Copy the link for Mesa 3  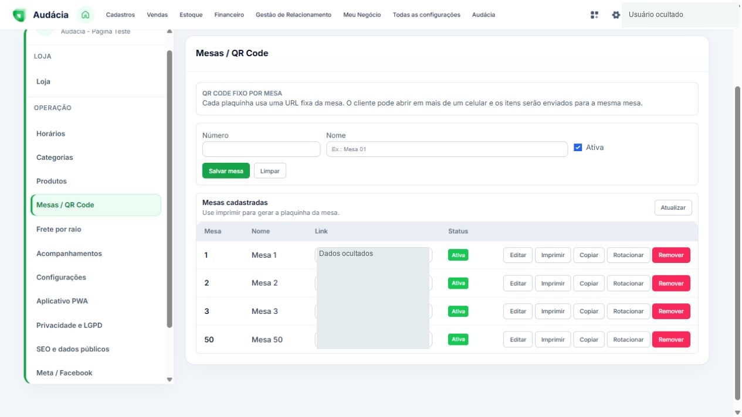point(589,312)
